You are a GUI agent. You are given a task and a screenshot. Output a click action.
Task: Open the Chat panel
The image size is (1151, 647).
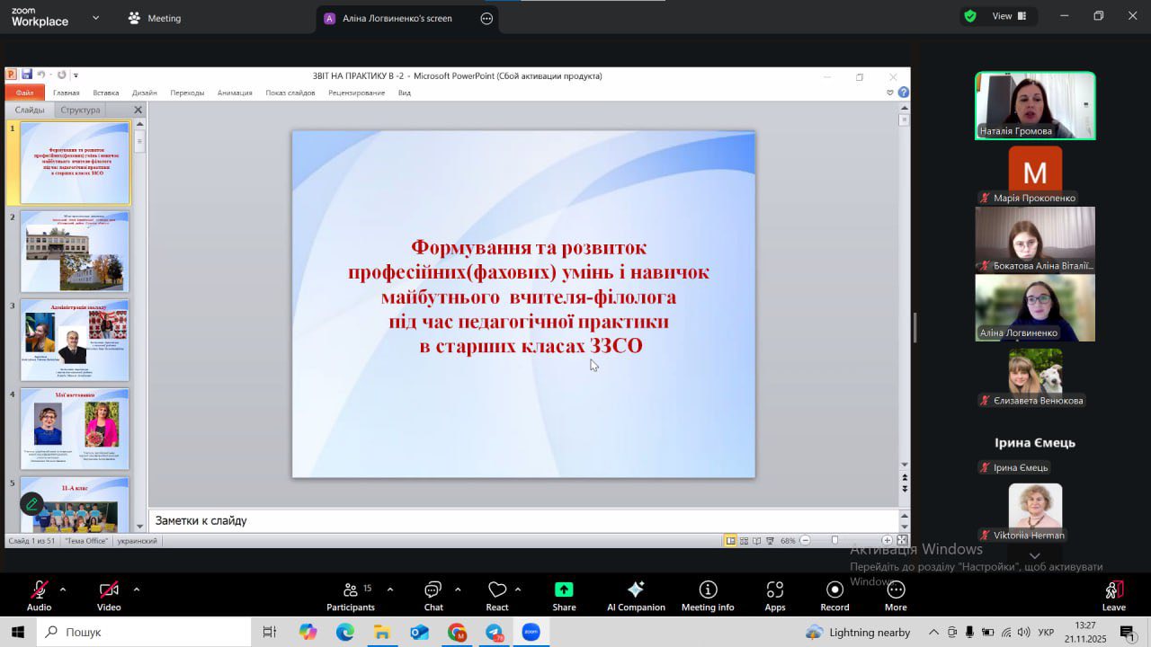[433, 596]
